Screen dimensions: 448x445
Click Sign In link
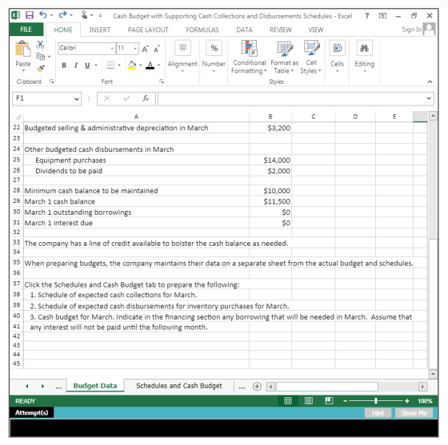point(411,30)
